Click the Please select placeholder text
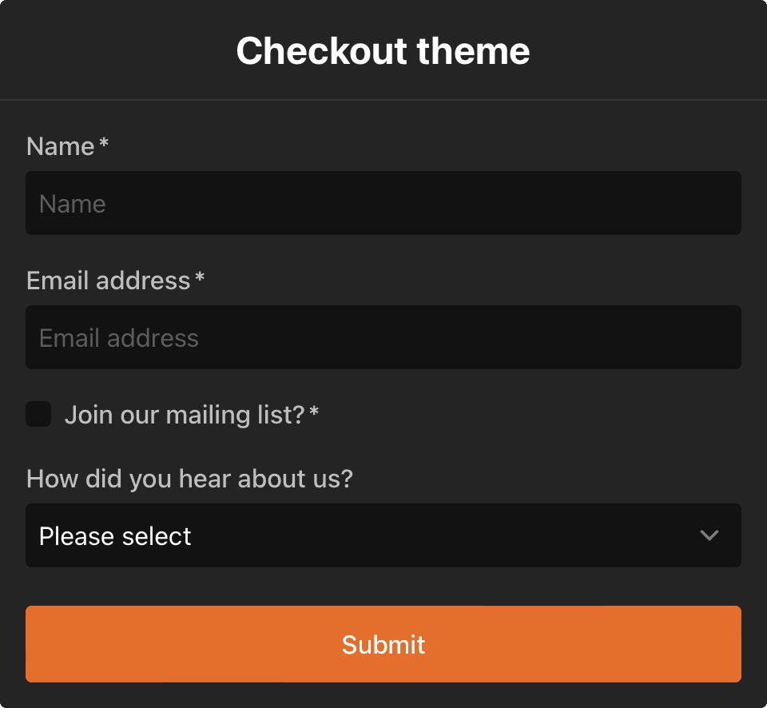 tap(113, 536)
